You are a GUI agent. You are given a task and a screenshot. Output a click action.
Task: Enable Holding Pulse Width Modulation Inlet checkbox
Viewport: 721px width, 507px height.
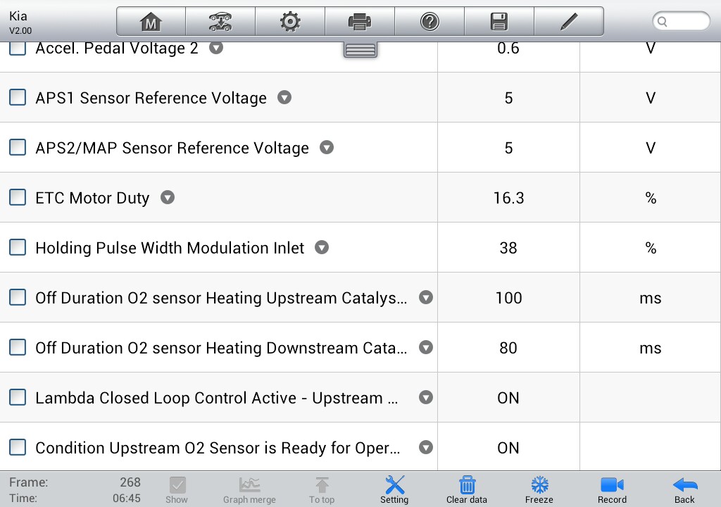pos(18,247)
